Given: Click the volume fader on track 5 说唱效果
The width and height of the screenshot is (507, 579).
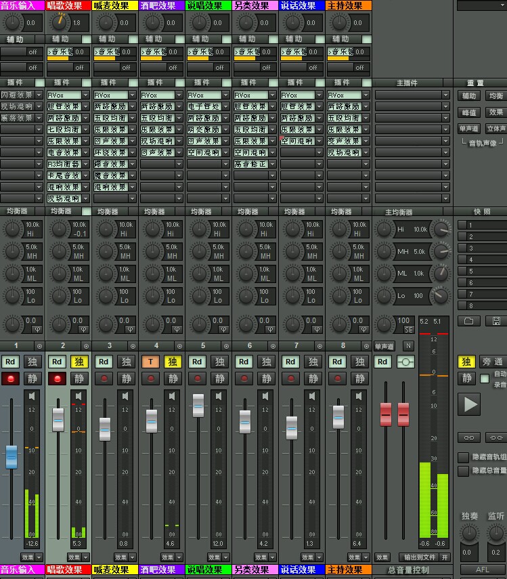Looking at the screenshot, I should [x=198, y=406].
